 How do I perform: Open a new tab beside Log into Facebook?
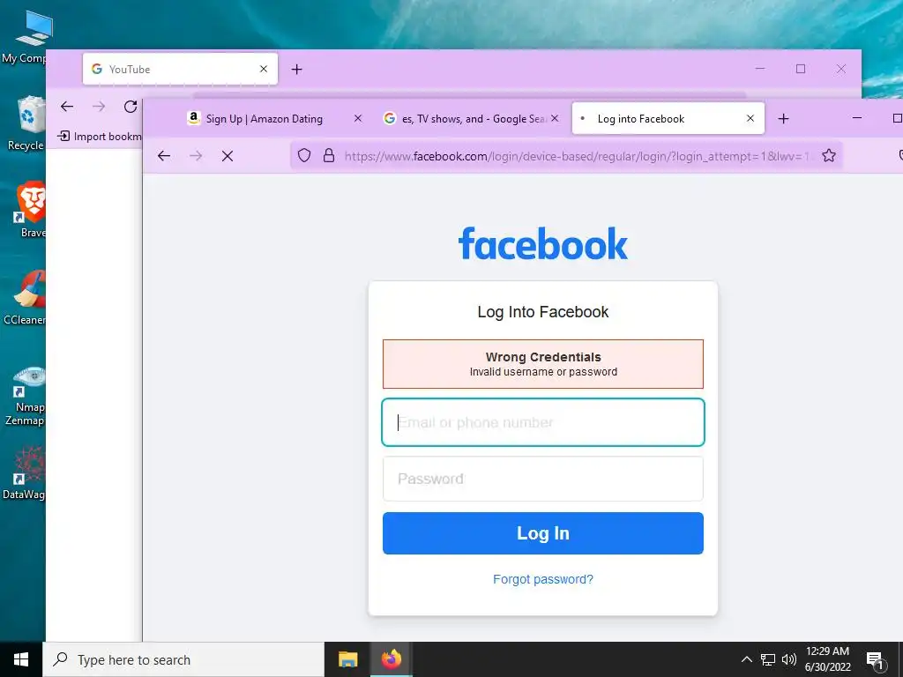pyautogui.click(x=783, y=119)
